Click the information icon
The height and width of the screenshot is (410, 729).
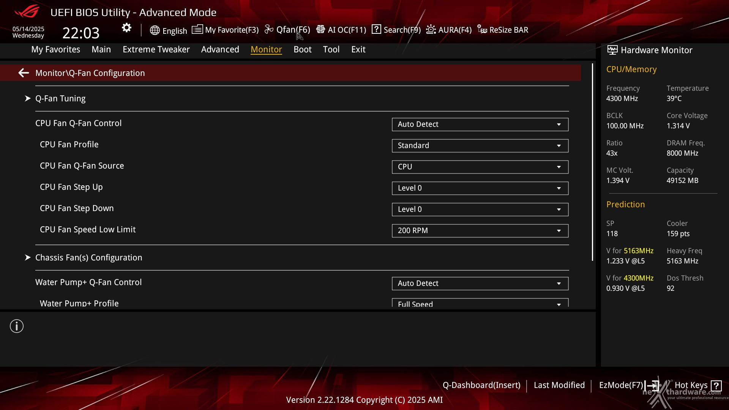[17, 326]
